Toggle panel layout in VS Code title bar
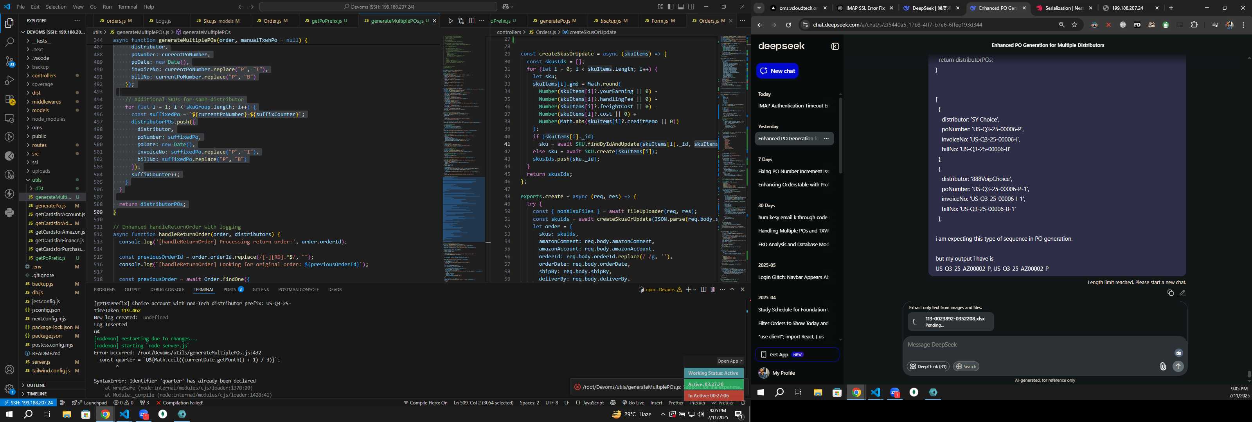The image size is (1252, 422). (681, 7)
